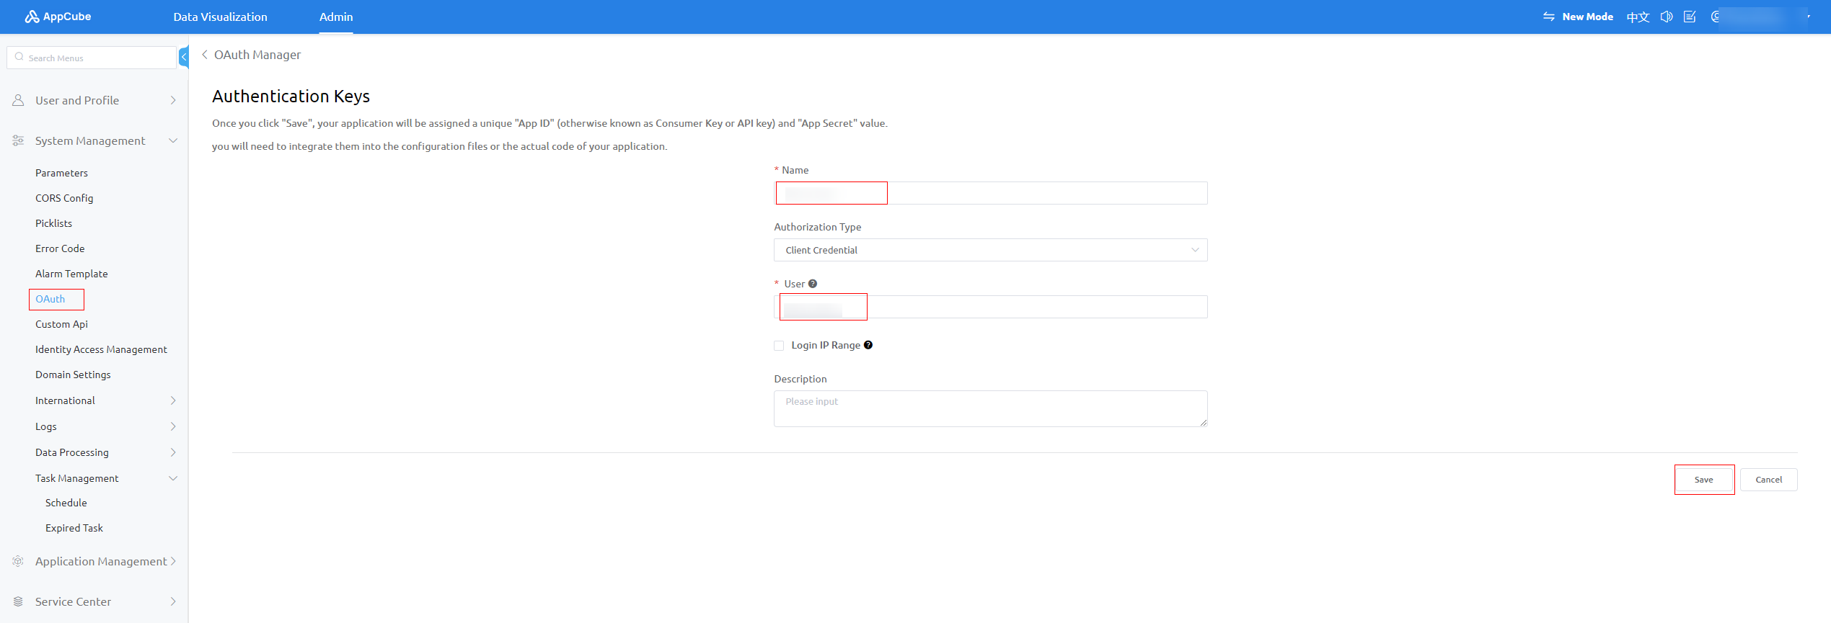Viewport: 1831px width, 623px height.
Task: Expand Application Management chevron
Action: pos(173,561)
